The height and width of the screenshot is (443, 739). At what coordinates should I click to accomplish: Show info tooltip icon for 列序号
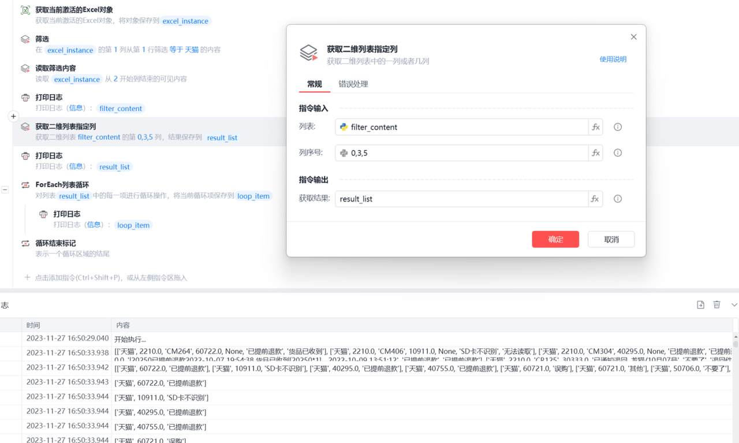click(618, 153)
